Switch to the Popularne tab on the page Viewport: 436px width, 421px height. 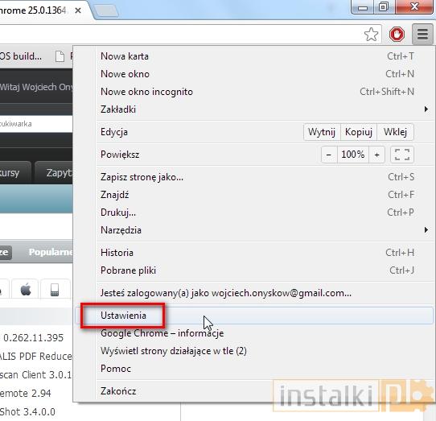tap(51, 252)
